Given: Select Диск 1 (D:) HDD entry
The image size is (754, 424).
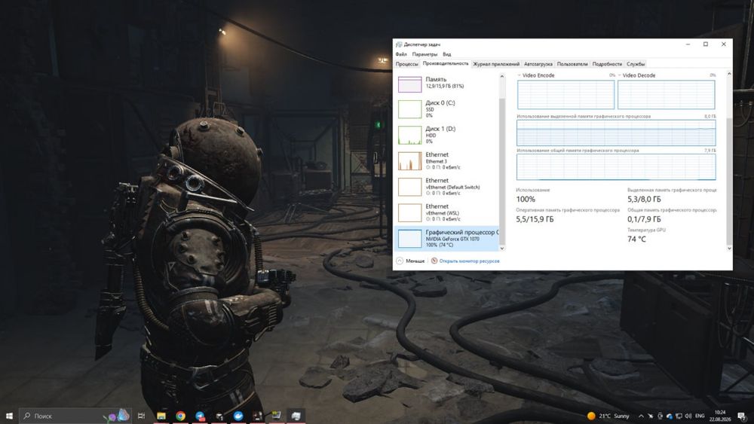Looking at the screenshot, I should pos(446,135).
